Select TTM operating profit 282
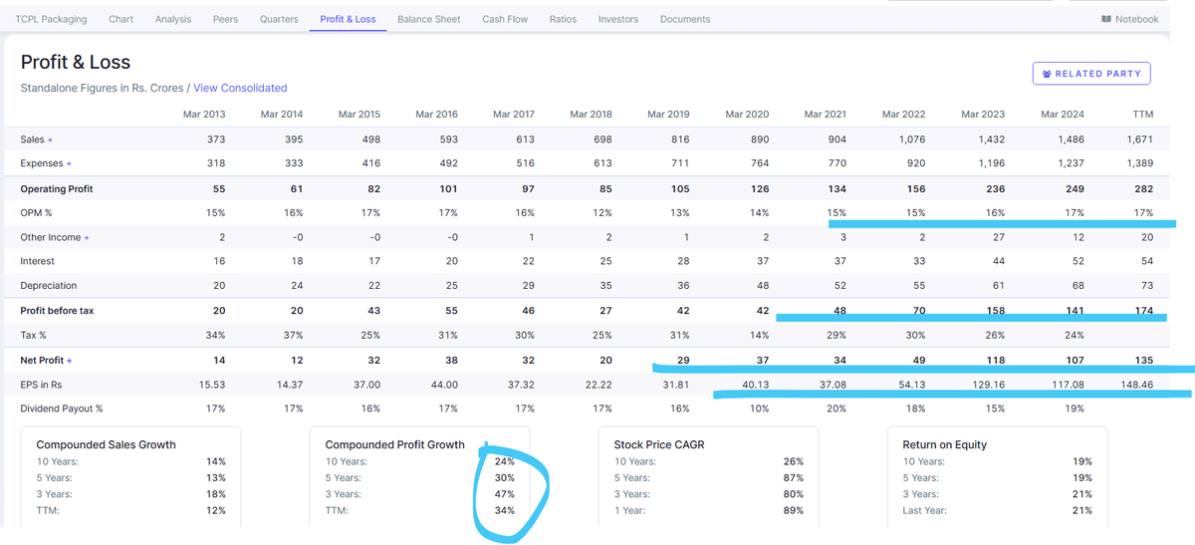This screenshot has height=545, width=1195. (1143, 188)
